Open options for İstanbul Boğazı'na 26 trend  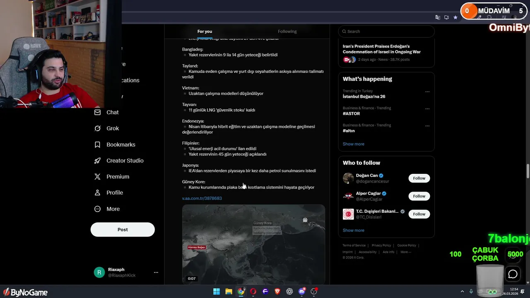click(427, 92)
